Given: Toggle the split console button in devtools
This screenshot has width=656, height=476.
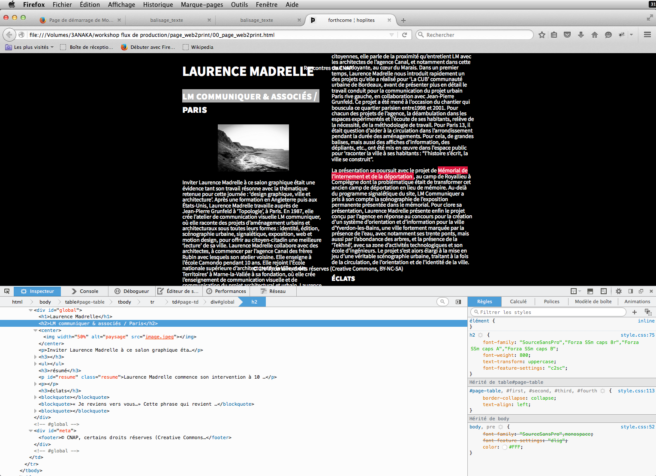Looking at the screenshot, I should 590,291.
